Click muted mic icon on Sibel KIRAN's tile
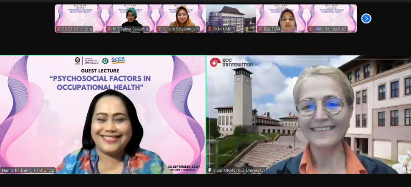This screenshot has width=411, height=187. pyautogui.click(x=210, y=170)
